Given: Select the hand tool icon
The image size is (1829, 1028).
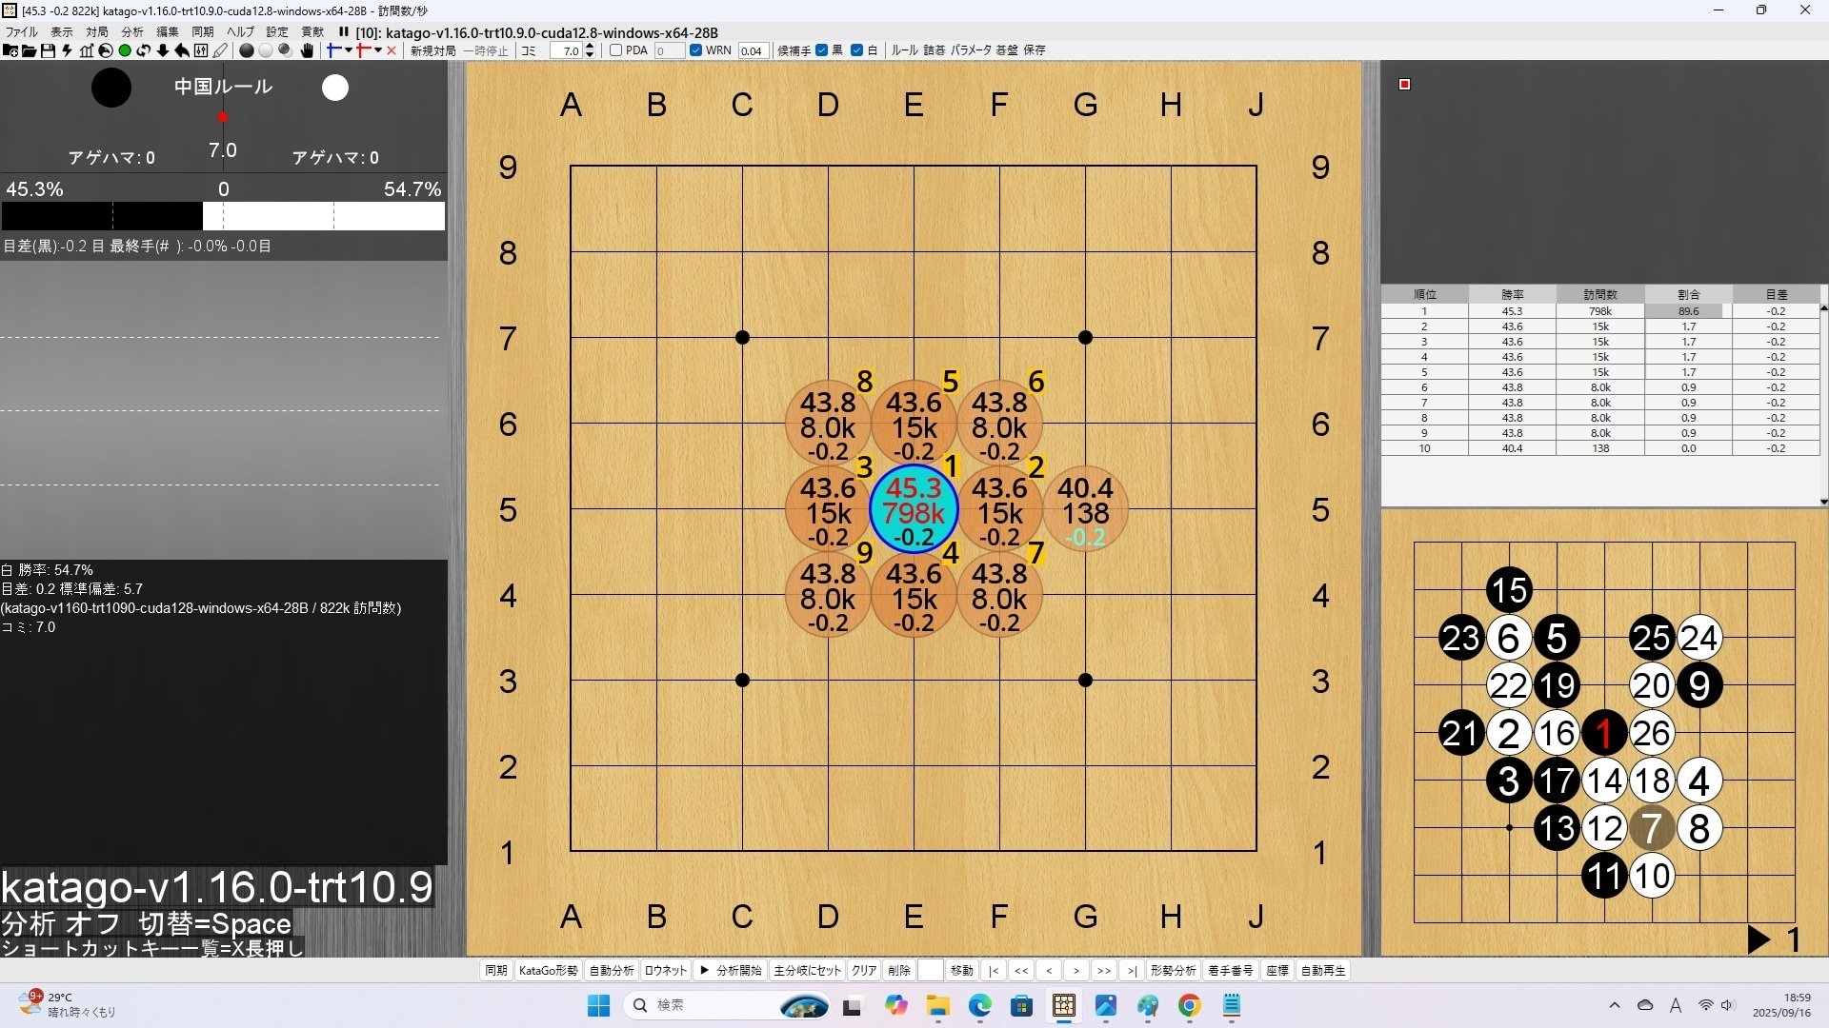Looking at the screenshot, I should click(x=307, y=50).
